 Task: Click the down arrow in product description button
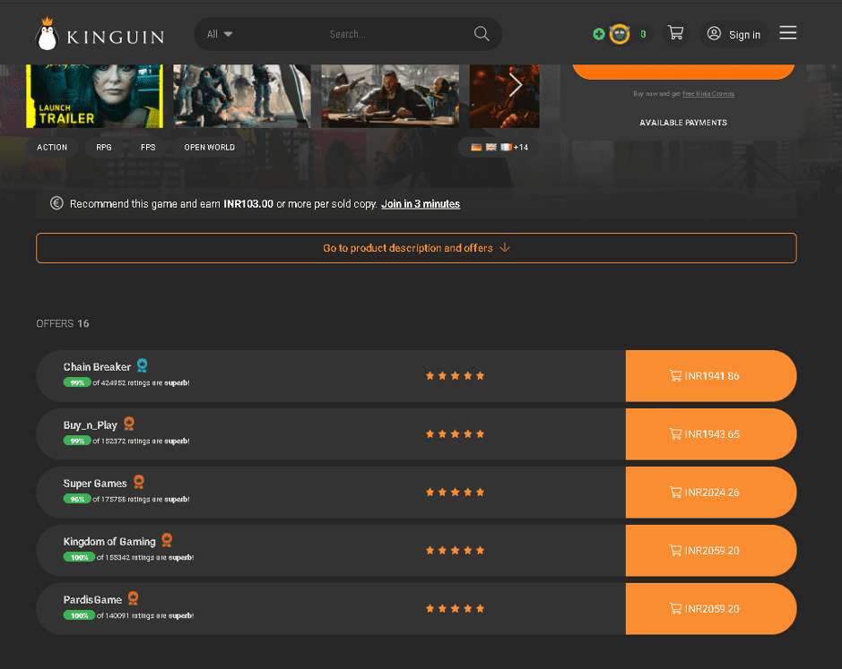coord(505,248)
